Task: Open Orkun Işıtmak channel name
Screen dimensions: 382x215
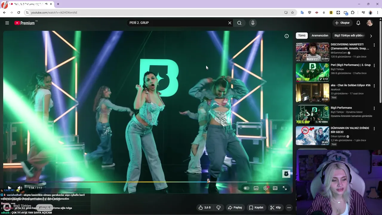Action: click(x=338, y=136)
